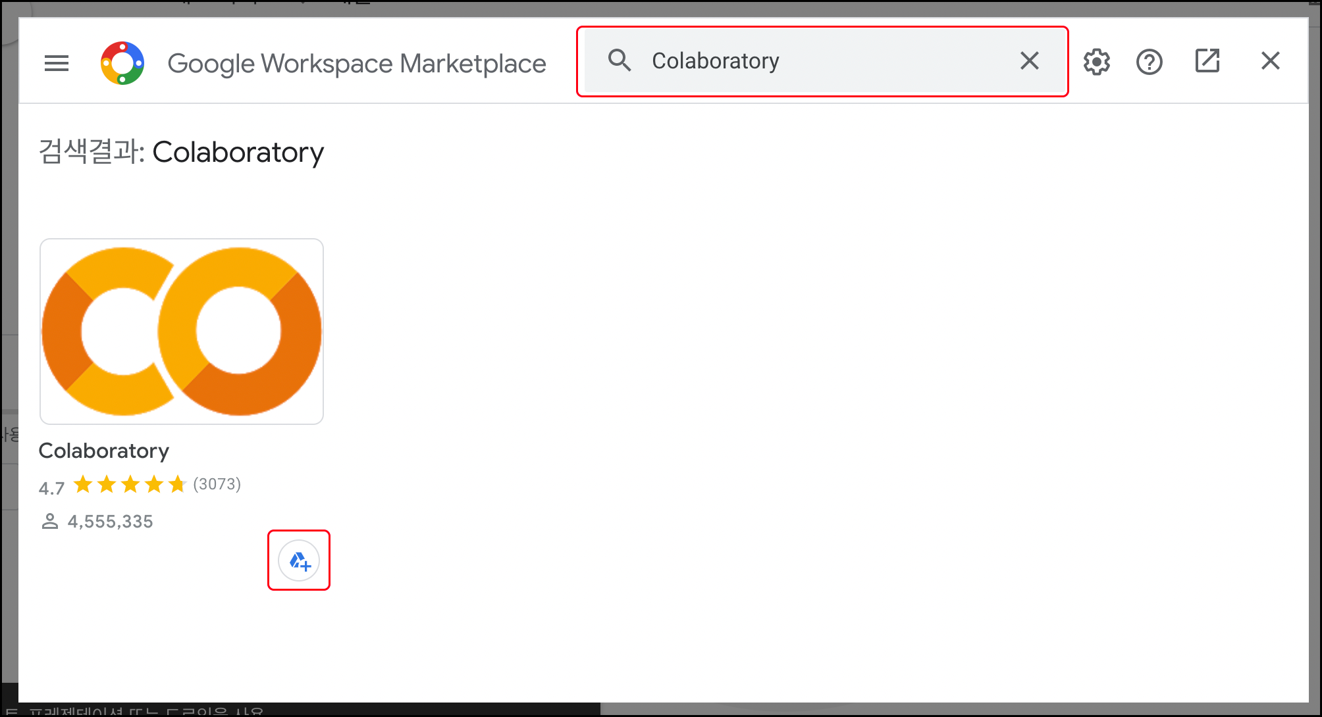Click the Google Workspace Marketplace title text
The height and width of the screenshot is (717, 1322).
tap(356, 64)
